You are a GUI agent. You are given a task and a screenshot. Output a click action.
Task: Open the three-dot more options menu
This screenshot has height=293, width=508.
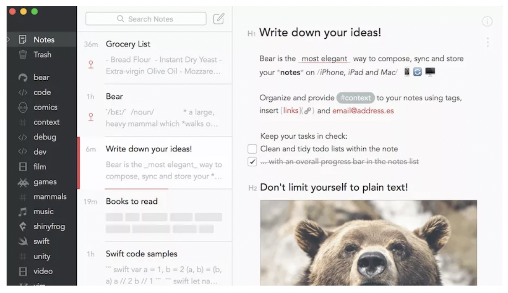tap(487, 42)
